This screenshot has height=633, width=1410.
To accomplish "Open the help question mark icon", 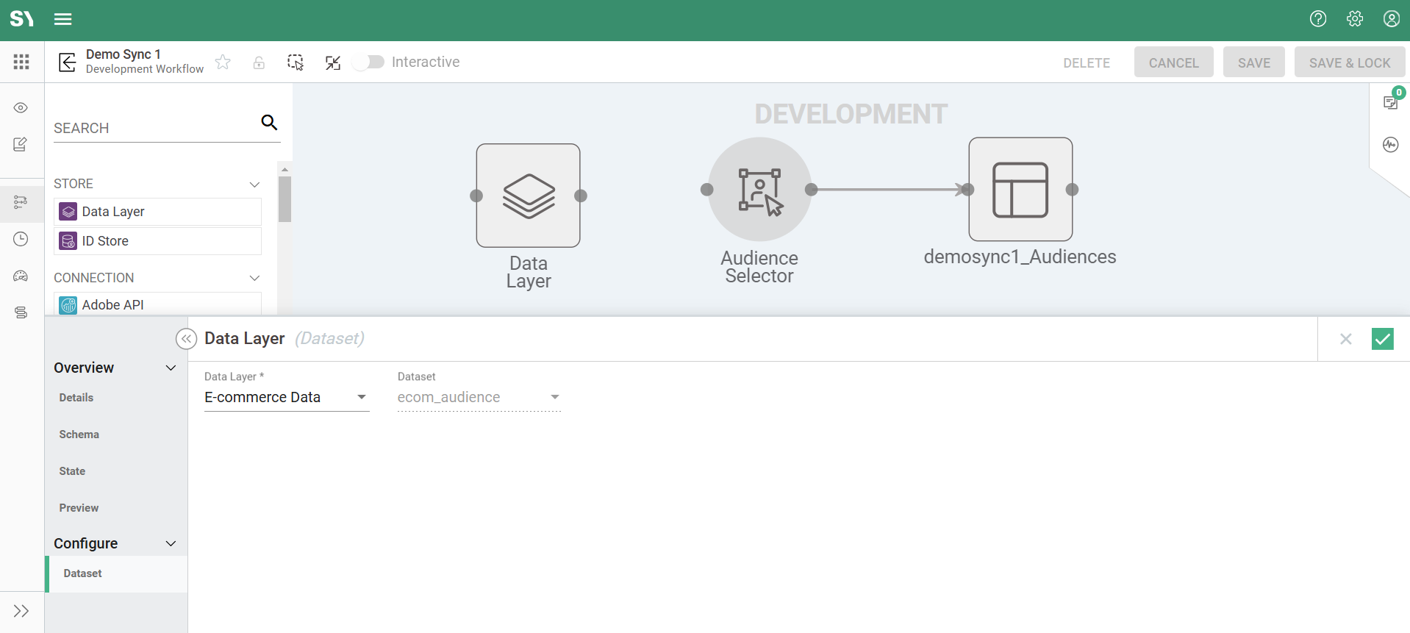I will (1317, 19).
